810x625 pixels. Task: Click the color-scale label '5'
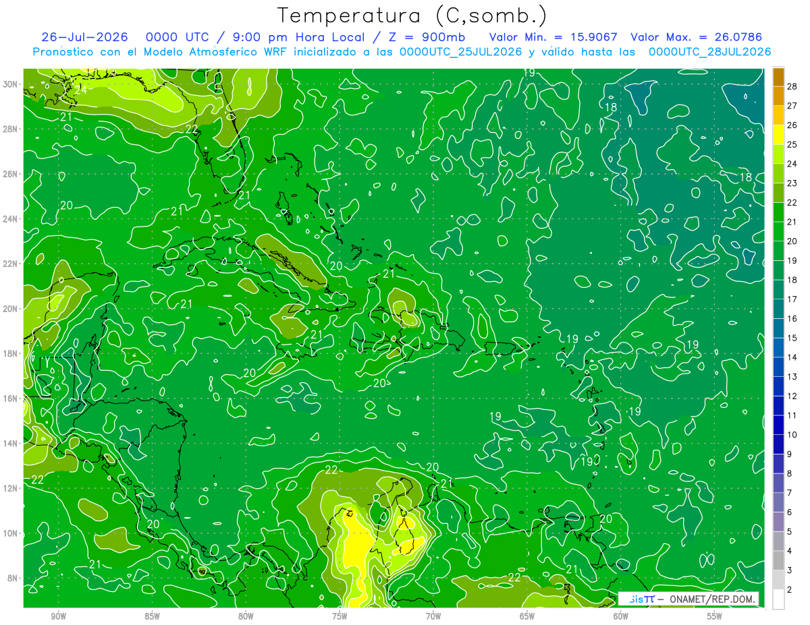(790, 532)
